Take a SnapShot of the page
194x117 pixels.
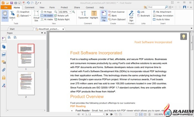click(23, 12)
